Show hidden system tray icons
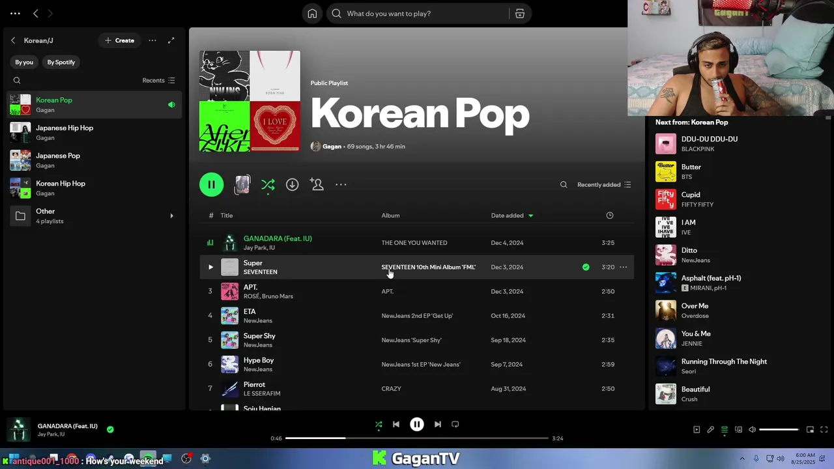This screenshot has width=834, height=469. [x=741, y=459]
